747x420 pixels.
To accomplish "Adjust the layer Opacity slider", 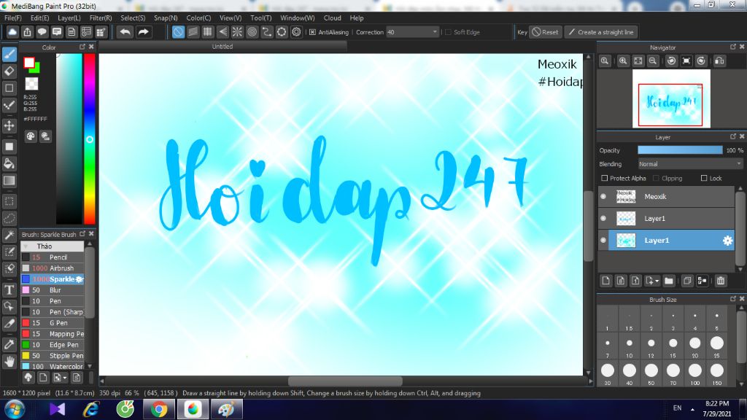I will click(x=680, y=150).
